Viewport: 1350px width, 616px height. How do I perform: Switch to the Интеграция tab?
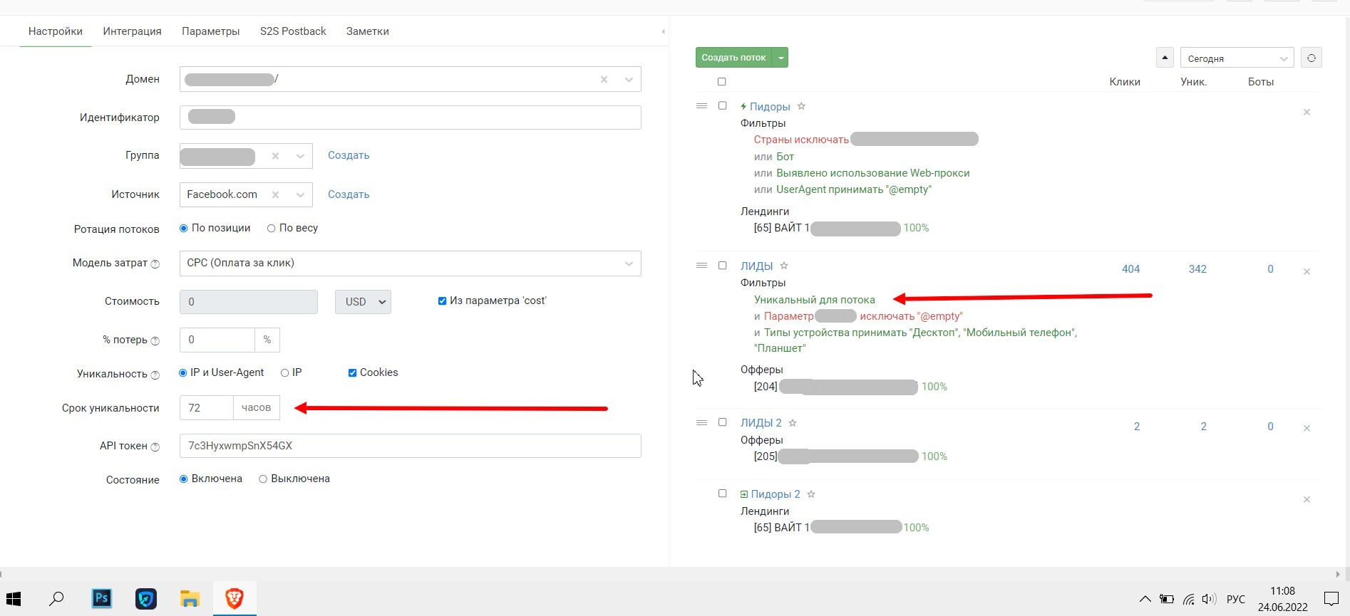coord(132,31)
